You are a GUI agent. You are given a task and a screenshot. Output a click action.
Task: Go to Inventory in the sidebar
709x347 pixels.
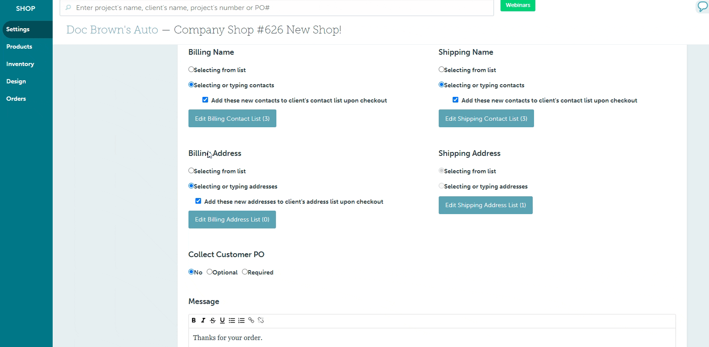[20, 64]
